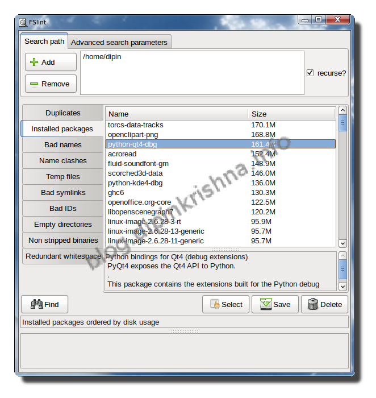Image resolution: width=376 pixels, height=398 pixels.
Task: Click the package list scrollbar thumb
Action: point(342,123)
